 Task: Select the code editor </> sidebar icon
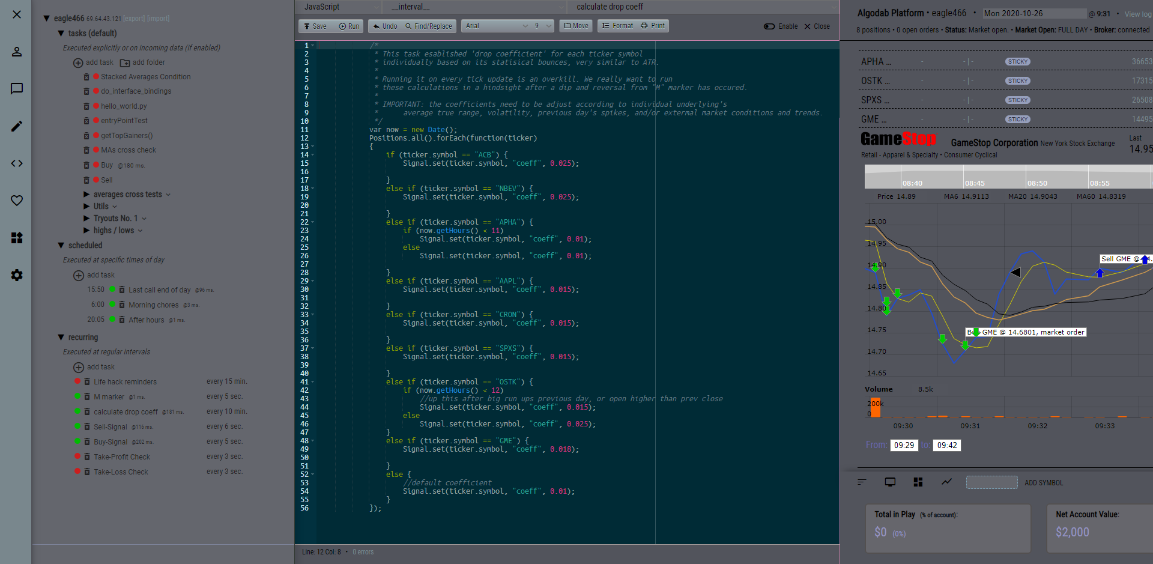point(16,163)
